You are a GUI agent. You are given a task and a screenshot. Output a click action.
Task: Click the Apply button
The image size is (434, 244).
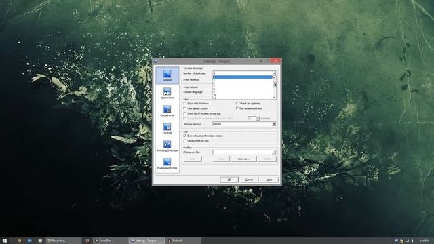click(x=269, y=180)
